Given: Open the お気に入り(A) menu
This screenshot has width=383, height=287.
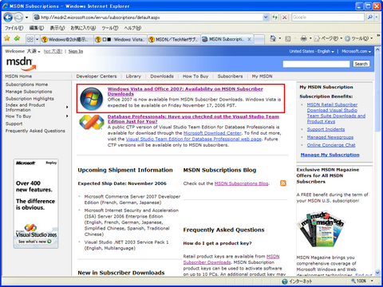Looking at the screenshot, I should [x=83, y=28].
